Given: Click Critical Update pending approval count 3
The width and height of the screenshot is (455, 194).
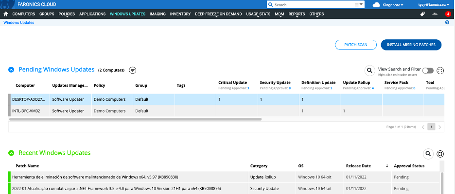Looking at the screenshot, I should click(x=248, y=88).
